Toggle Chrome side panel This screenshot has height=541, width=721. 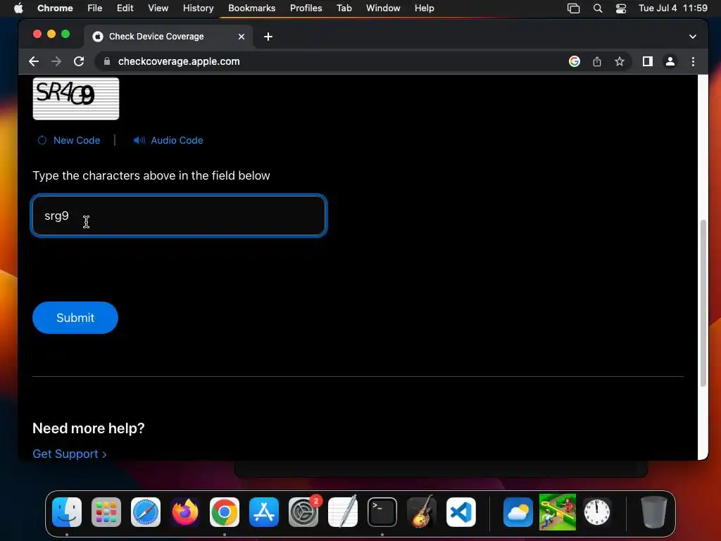click(648, 61)
